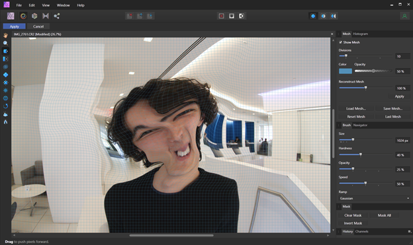Open the user account icon
413x245 pixels.
[404, 16]
